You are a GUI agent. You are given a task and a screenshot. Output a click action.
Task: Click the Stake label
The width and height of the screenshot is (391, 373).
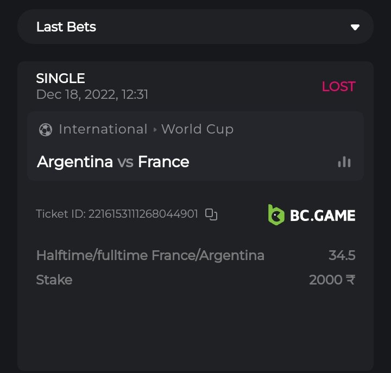pyautogui.click(x=54, y=280)
